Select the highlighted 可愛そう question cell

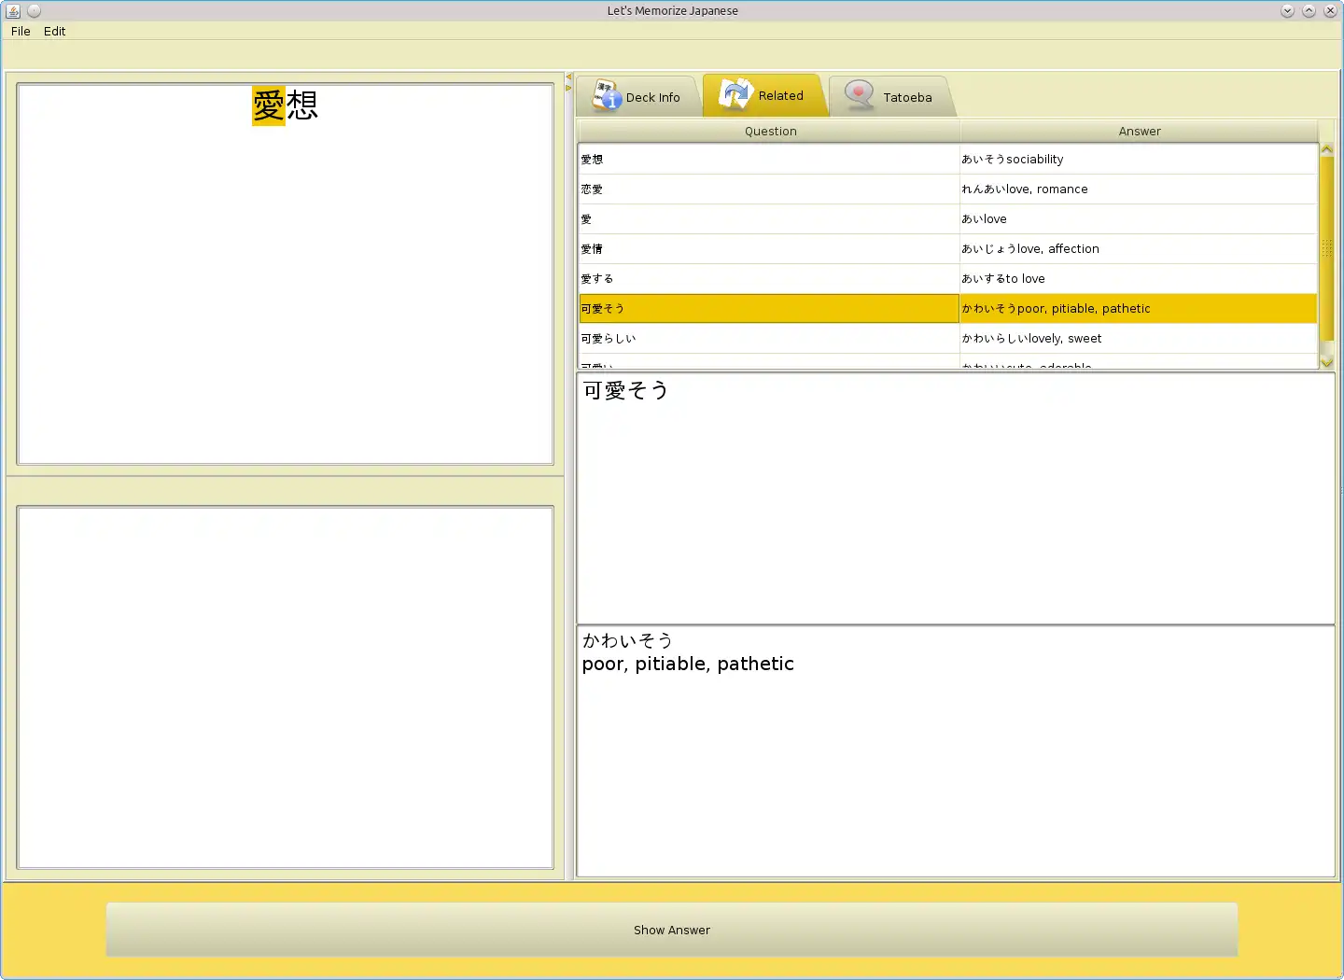769,309
